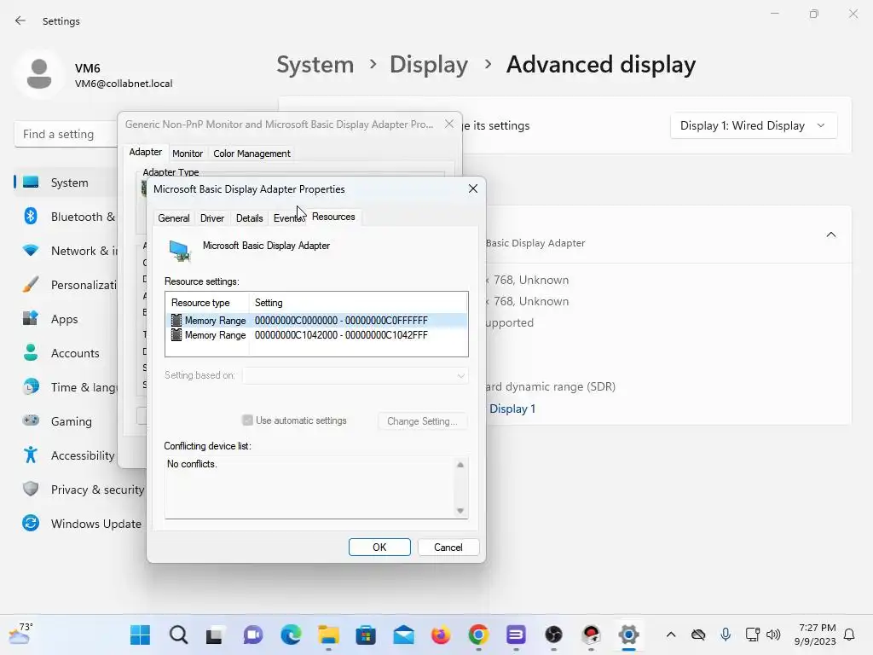Open OBS Studio from taskbar
Viewport: 873px width, 655px height.
553,635
